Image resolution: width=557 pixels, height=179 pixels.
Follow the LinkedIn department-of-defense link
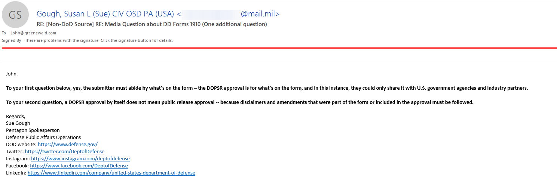(111, 173)
